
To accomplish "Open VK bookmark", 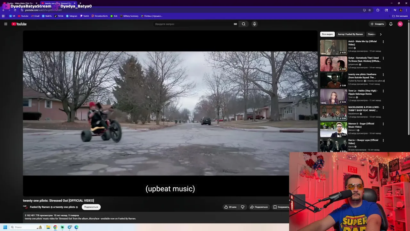I will [12, 16].
